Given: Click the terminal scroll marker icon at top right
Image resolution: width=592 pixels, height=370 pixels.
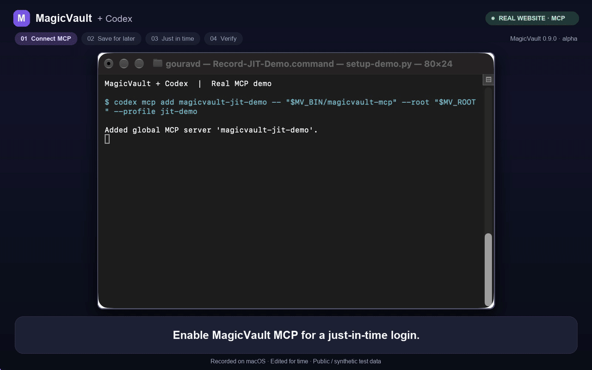Looking at the screenshot, I should 488,80.
